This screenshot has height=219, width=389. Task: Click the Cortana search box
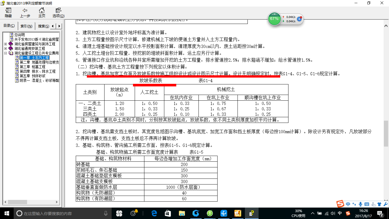click(x=62, y=213)
